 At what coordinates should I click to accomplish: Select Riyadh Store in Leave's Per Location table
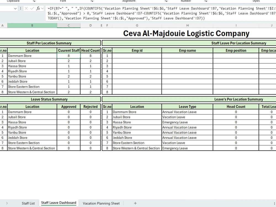click(x=137, y=127)
